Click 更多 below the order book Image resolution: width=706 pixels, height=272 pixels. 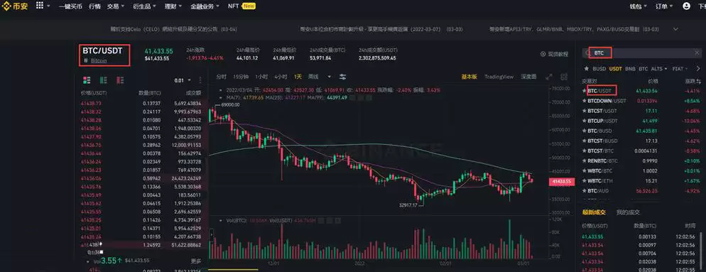(196, 261)
